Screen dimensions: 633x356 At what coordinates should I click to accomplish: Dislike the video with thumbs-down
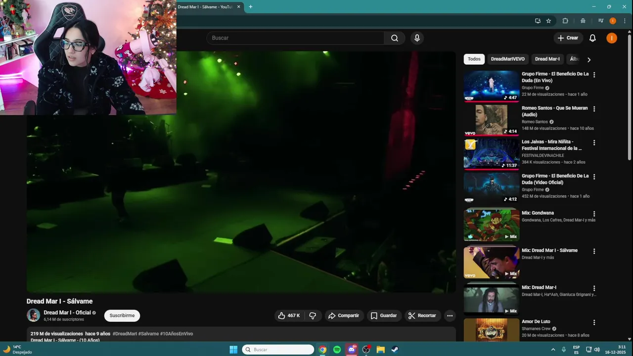pos(313,315)
